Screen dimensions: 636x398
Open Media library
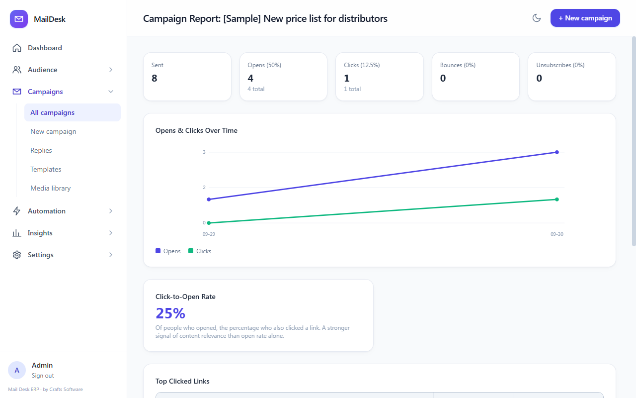(x=73, y=188)
